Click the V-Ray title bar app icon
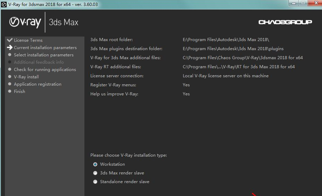The width and height of the screenshot is (322, 196). coord(4,4)
